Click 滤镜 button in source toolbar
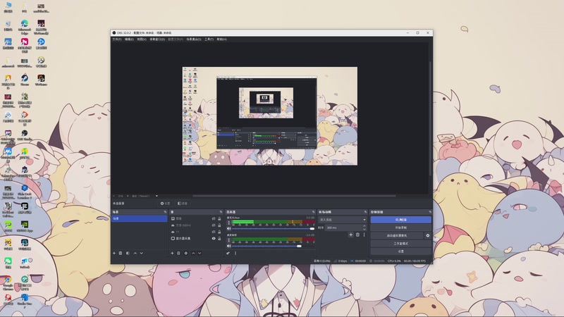The image size is (564, 317). pyautogui.click(x=183, y=204)
